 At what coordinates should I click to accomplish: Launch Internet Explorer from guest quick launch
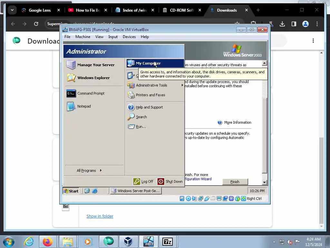[x=95, y=191]
